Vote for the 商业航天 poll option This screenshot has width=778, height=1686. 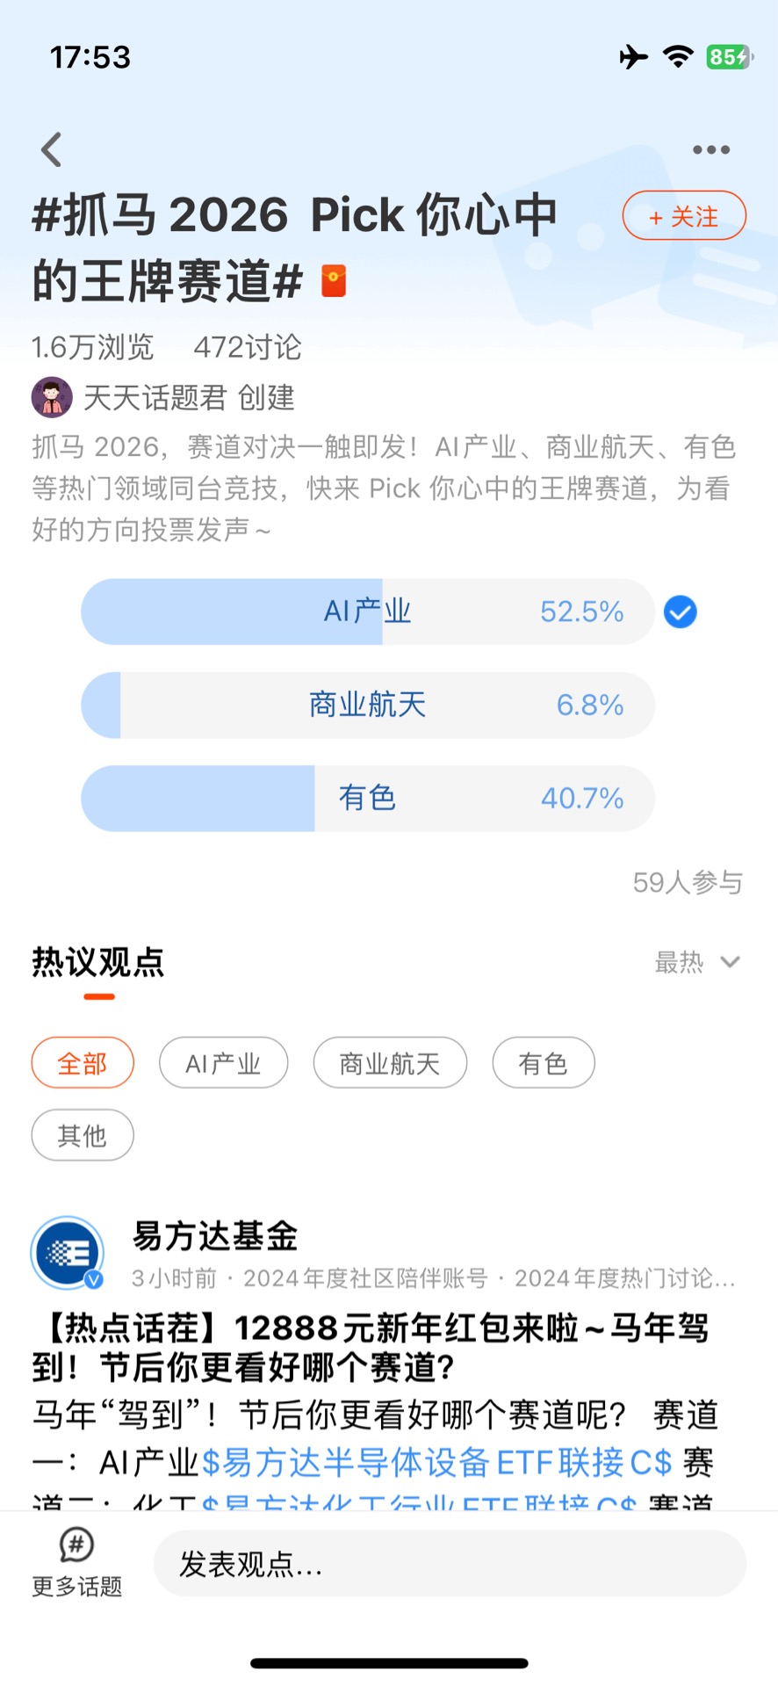pos(368,705)
